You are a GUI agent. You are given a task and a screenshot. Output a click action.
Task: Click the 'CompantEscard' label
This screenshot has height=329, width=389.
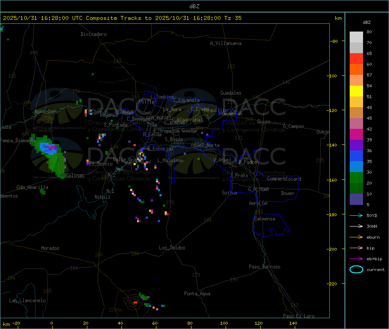click(x=284, y=179)
